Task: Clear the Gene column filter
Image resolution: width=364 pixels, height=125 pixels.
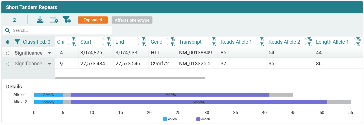Action: pyautogui.click(x=172, y=39)
